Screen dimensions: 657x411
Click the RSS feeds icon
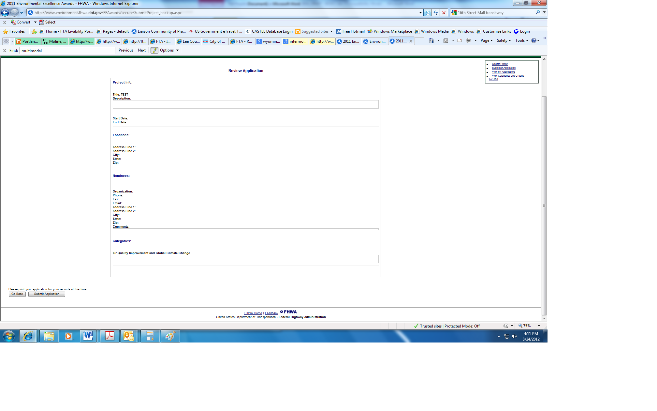446,40
